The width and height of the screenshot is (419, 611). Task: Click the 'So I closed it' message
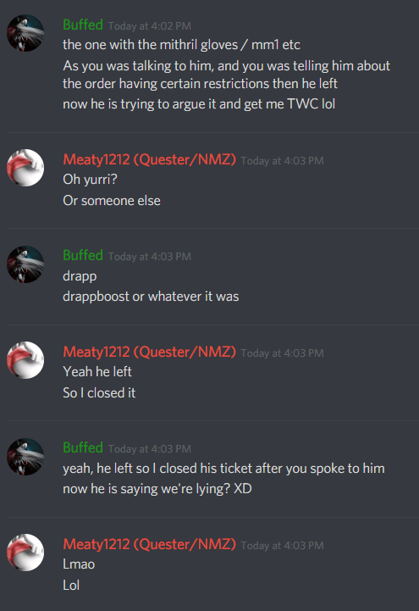pos(99,393)
